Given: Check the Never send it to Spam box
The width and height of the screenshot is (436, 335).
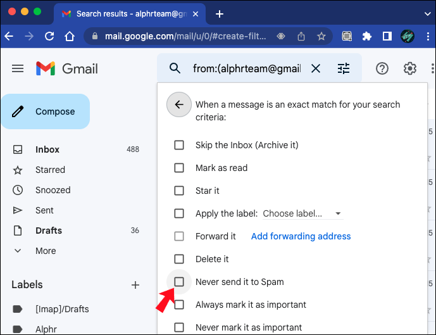Looking at the screenshot, I should click(179, 282).
